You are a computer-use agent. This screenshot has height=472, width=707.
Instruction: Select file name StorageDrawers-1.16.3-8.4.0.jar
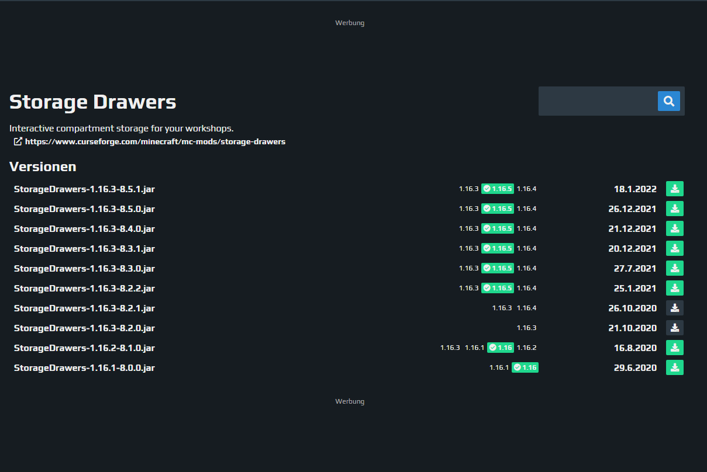click(x=84, y=228)
